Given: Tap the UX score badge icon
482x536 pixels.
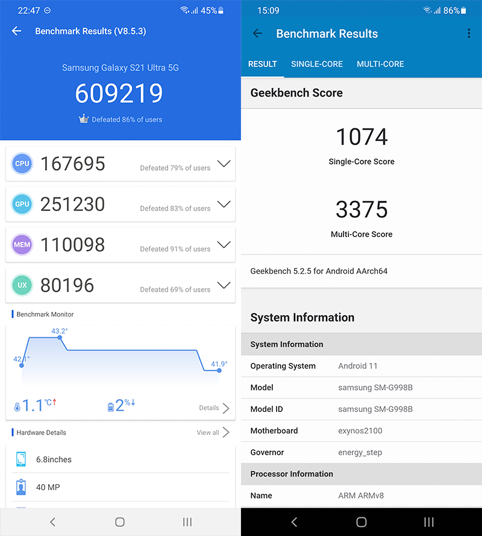Looking at the screenshot, I should click(22, 285).
